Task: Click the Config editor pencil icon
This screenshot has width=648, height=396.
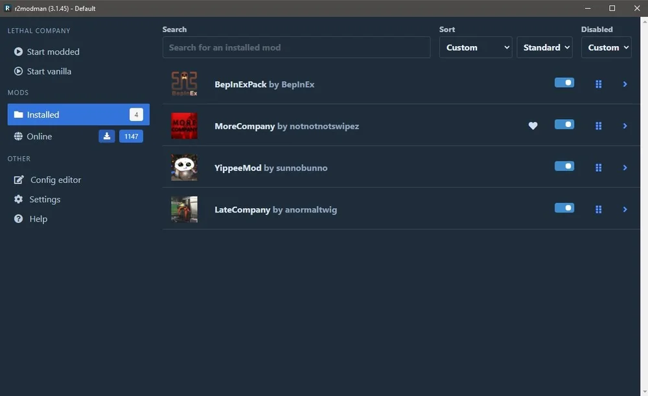Action: pos(19,180)
